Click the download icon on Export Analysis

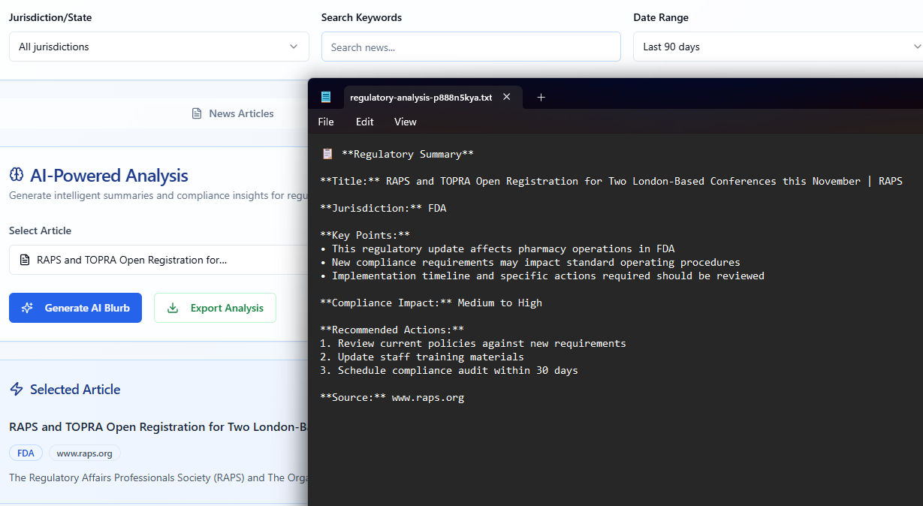click(173, 308)
